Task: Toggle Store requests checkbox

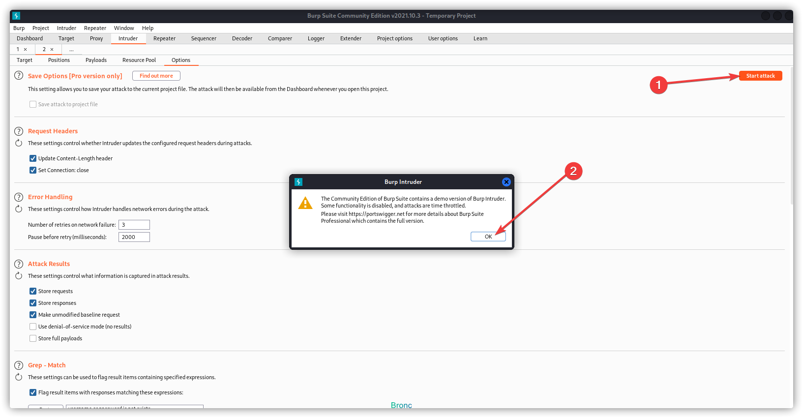Action: tap(33, 291)
